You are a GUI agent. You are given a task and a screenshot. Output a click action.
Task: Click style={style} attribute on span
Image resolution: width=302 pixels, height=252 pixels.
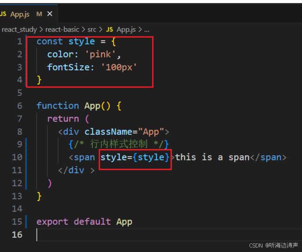(x=135, y=157)
